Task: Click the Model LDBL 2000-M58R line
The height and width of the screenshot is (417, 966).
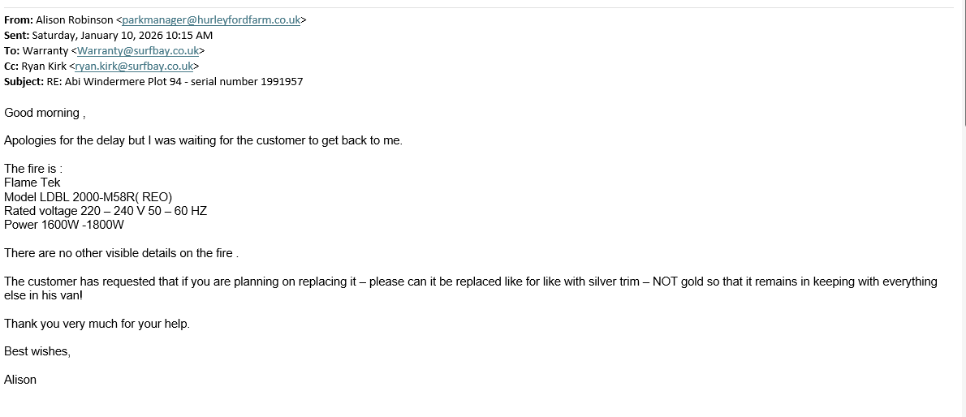Action: point(88,197)
